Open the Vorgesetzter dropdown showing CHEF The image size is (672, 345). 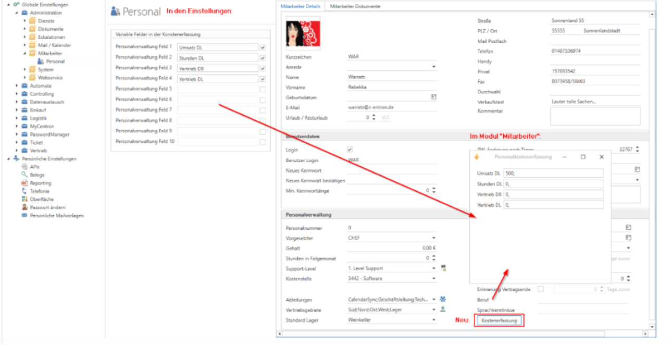[x=433, y=238]
